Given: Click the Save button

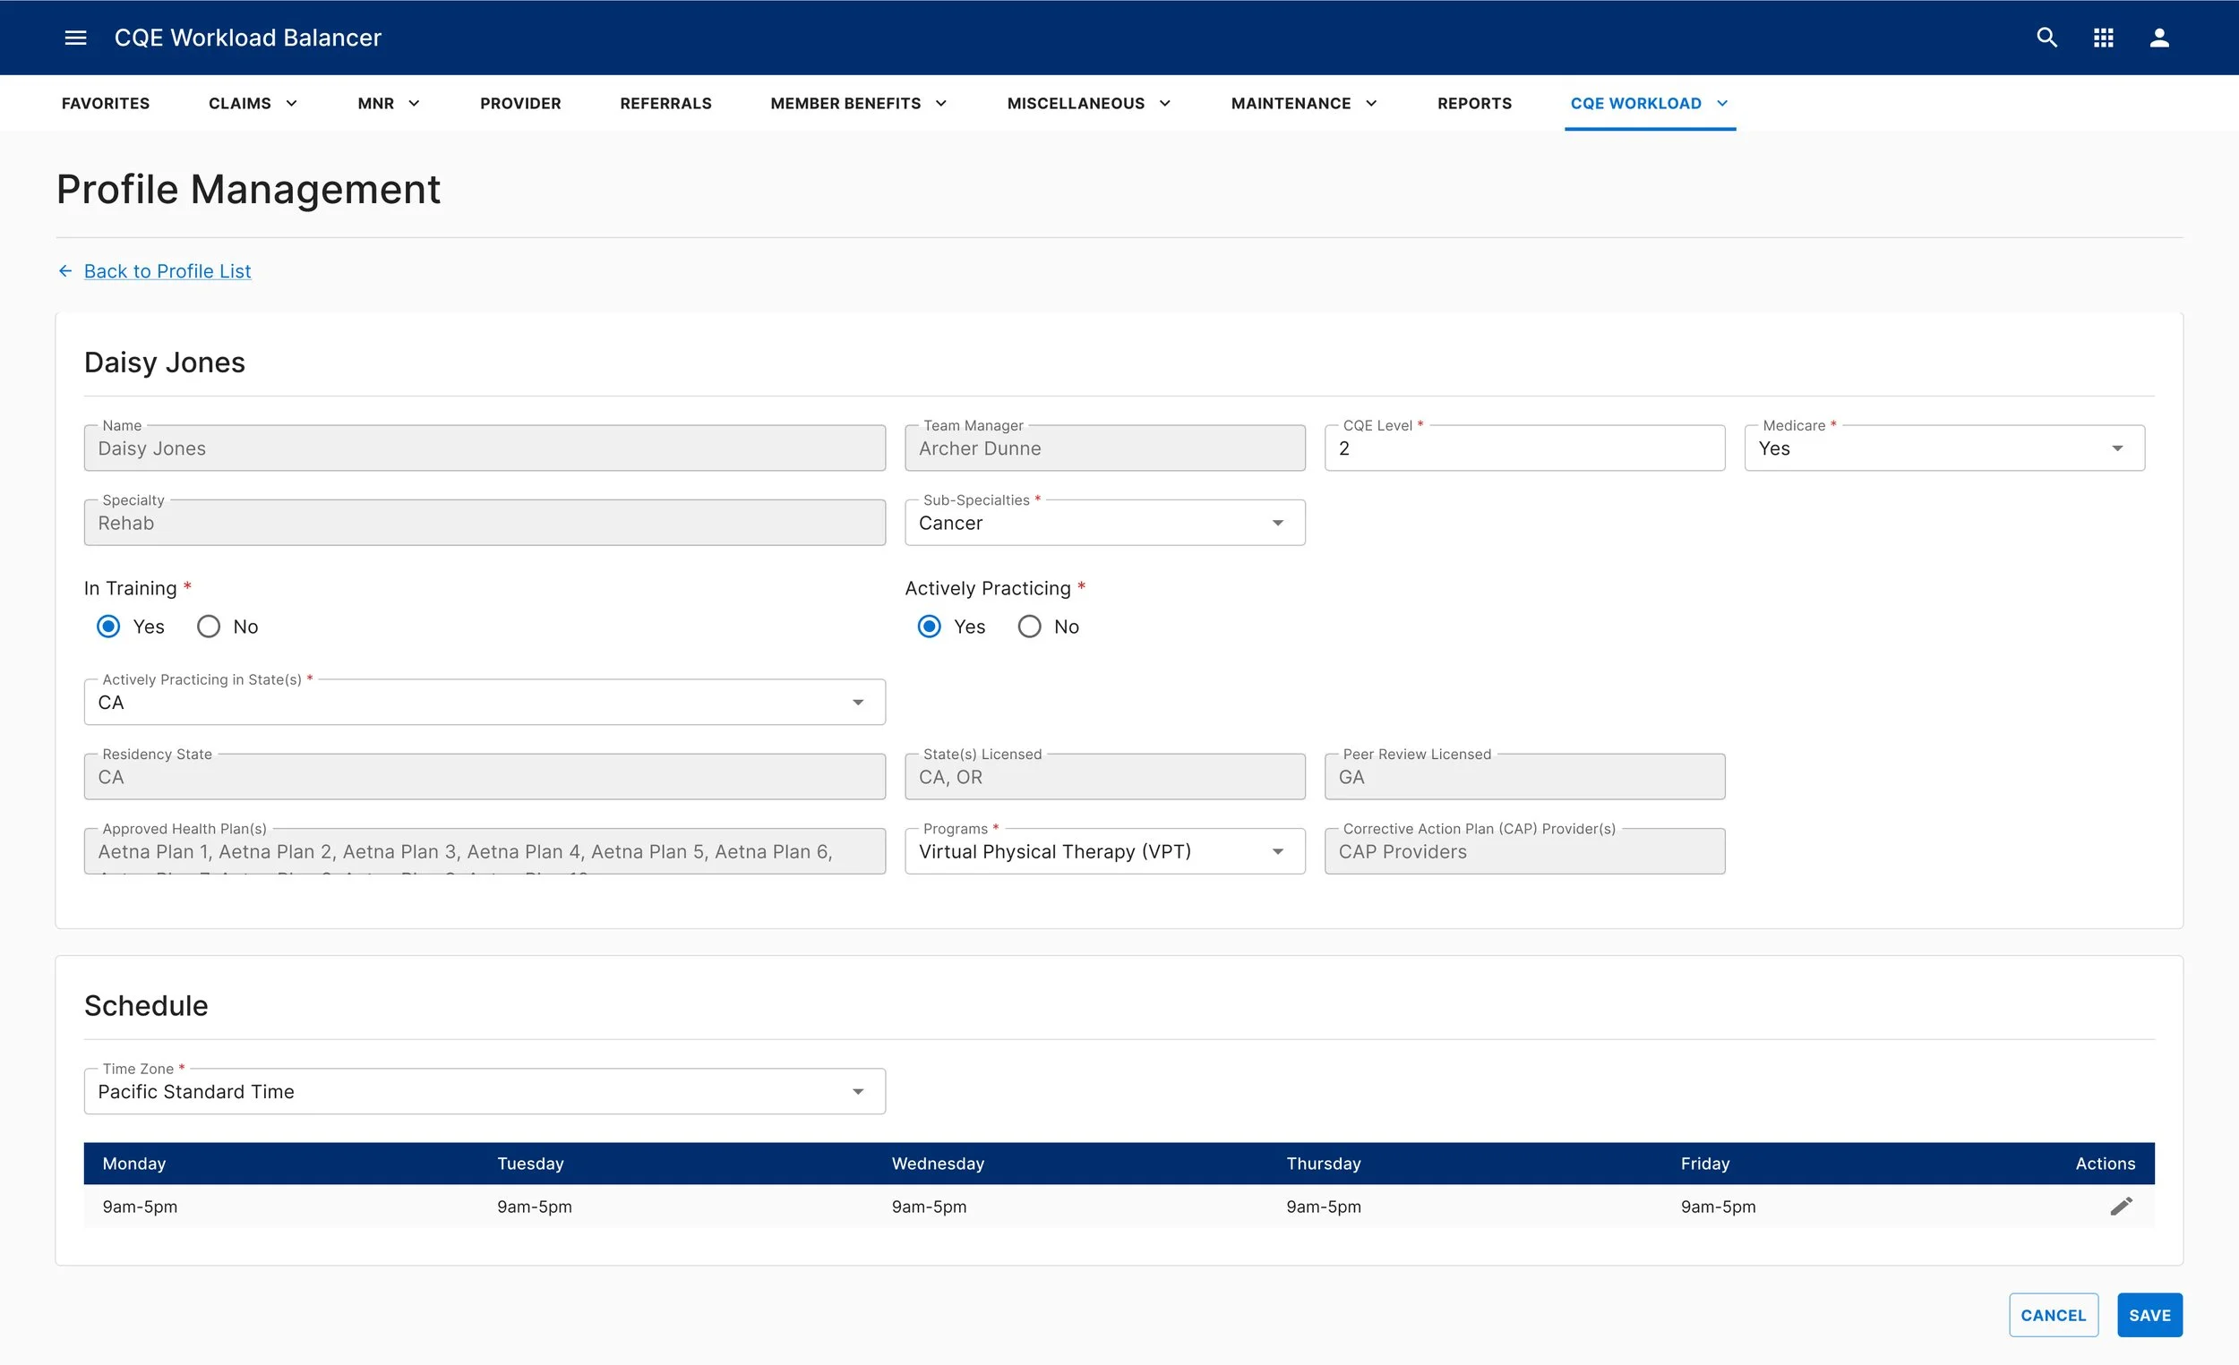Looking at the screenshot, I should pos(2149,1315).
